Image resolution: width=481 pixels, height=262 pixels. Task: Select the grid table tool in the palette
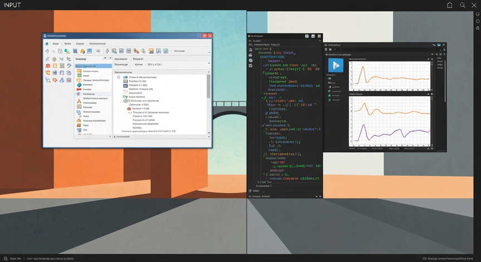(62, 66)
